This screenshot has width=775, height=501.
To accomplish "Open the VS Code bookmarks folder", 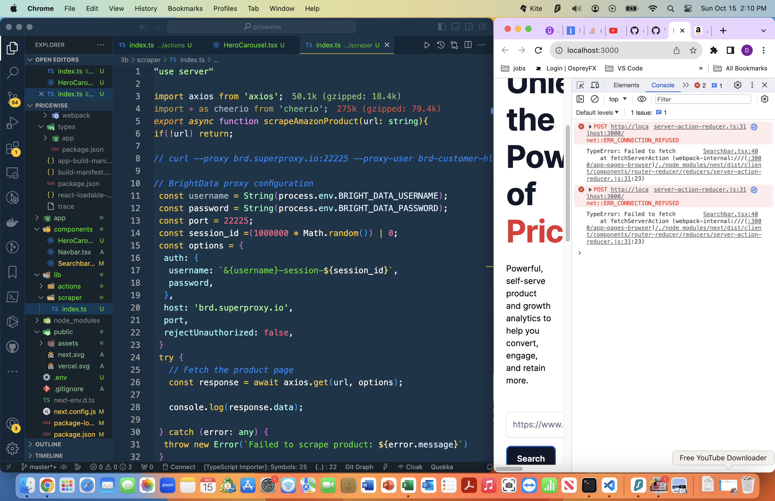I will (624, 68).
